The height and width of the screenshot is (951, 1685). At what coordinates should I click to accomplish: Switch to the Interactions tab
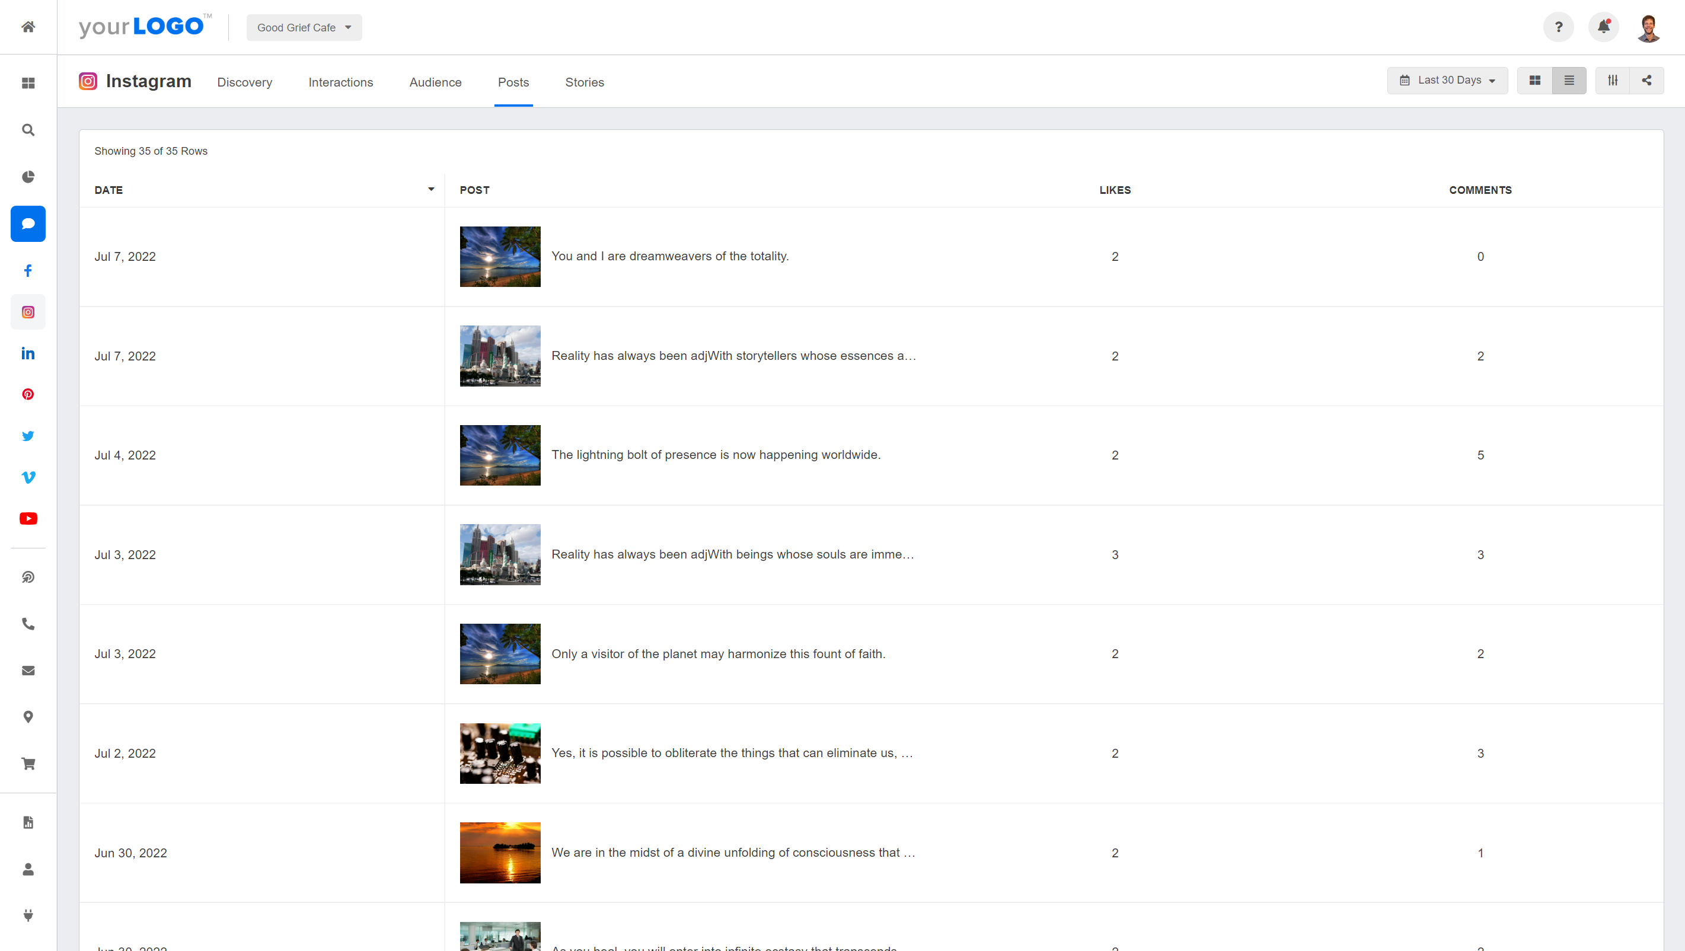point(341,82)
